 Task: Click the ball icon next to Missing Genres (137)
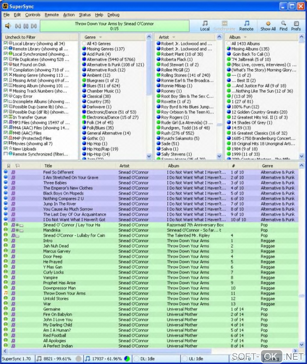click(84, 49)
